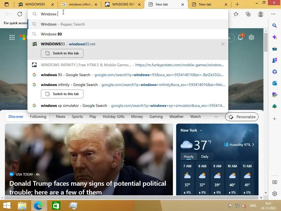Open sidebar Games chess icon

pos(274,60)
